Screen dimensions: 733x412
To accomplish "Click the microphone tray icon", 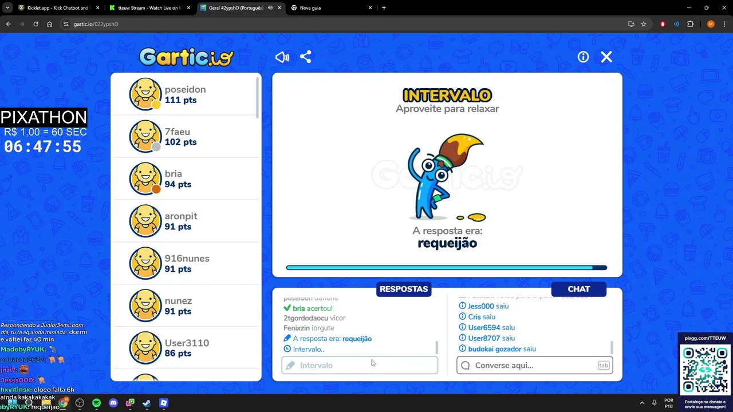I will click(655, 403).
